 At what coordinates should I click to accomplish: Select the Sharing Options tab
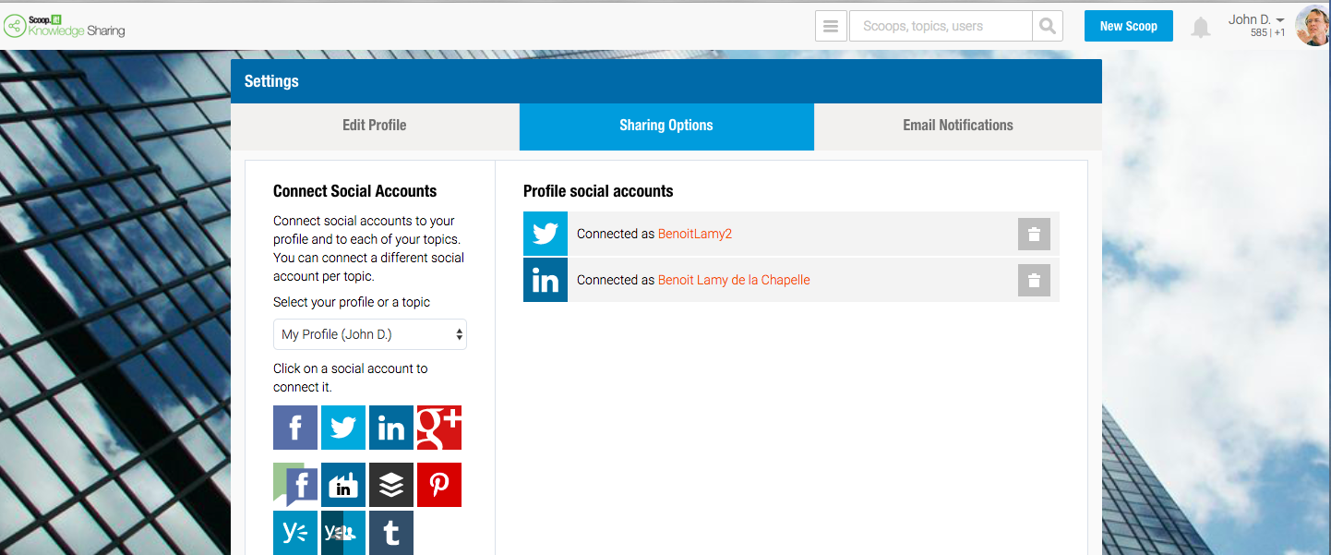(x=666, y=126)
